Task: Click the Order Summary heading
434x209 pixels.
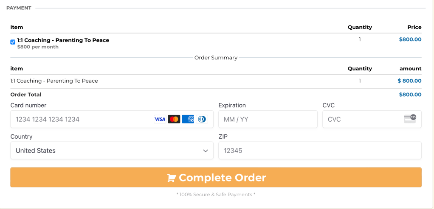Action: click(x=216, y=58)
